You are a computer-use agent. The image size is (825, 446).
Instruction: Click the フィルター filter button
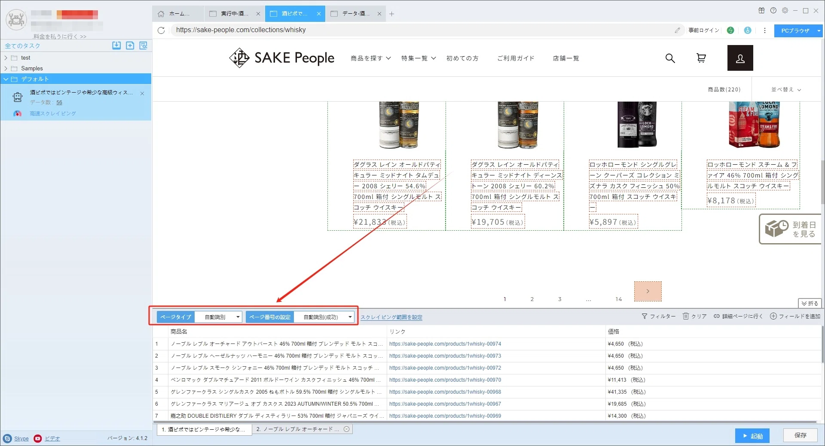tap(658, 316)
